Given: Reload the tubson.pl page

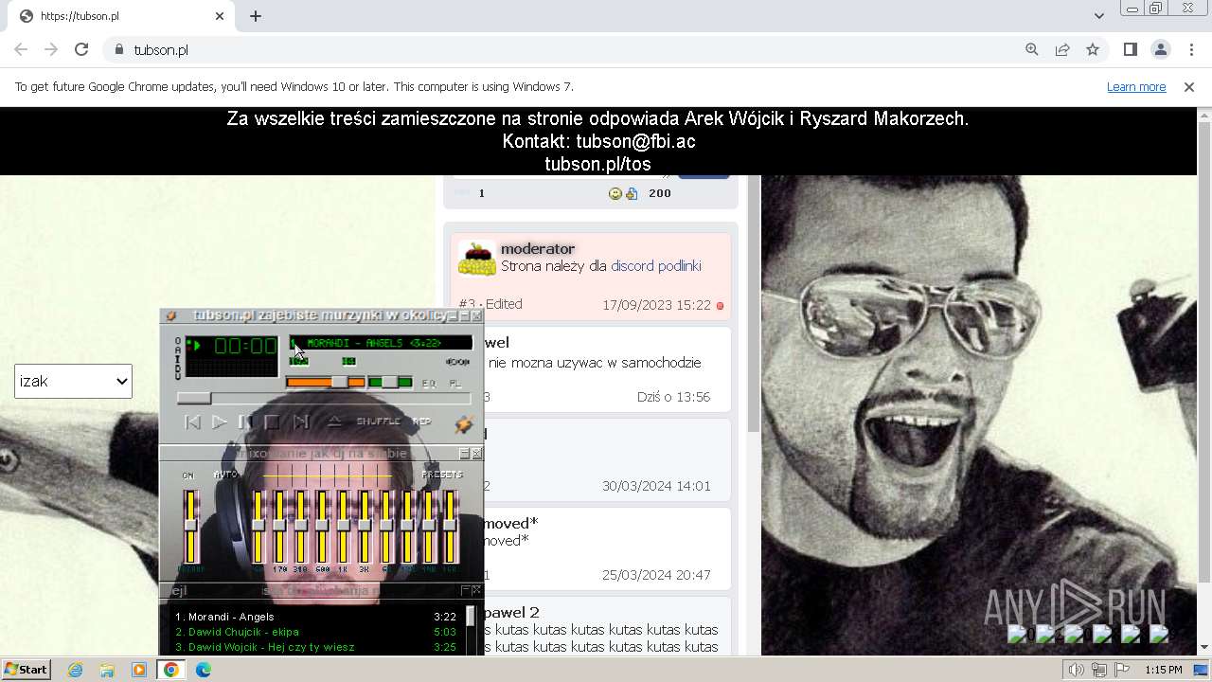Looking at the screenshot, I should 81,49.
